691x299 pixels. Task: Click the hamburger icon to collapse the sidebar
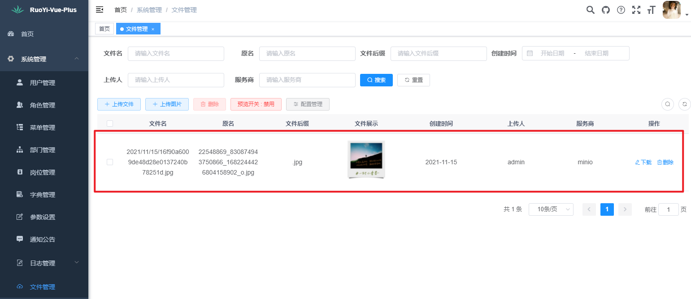pos(100,9)
